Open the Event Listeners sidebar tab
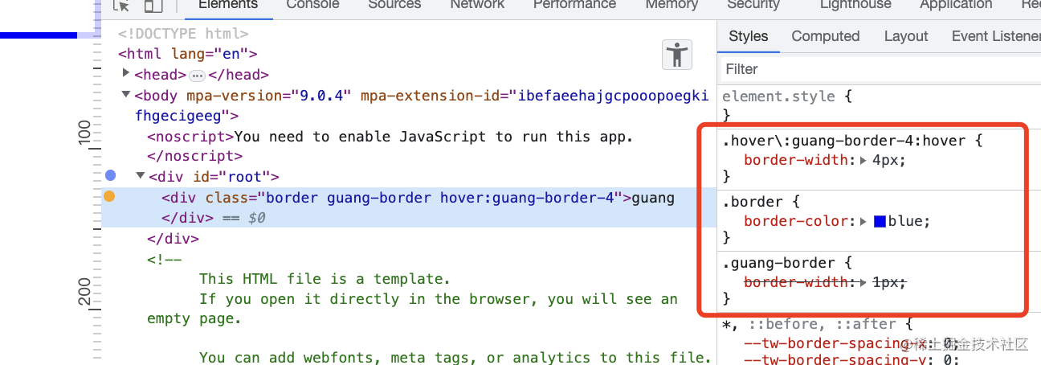1041x365 pixels. [x=996, y=36]
